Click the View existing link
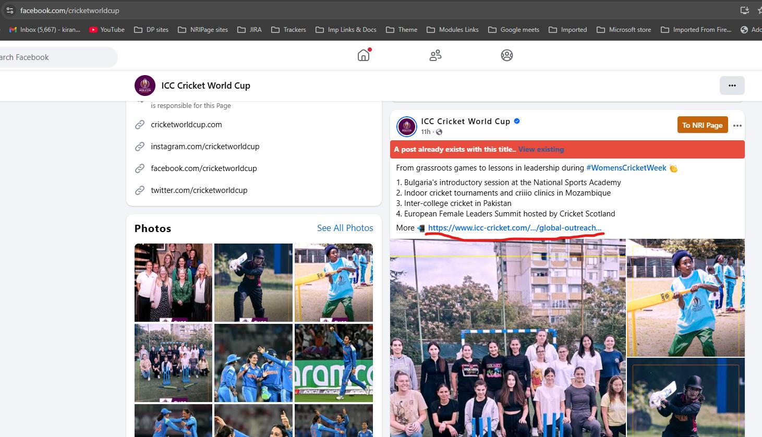Viewport: 762px width, 437px height. coord(541,149)
